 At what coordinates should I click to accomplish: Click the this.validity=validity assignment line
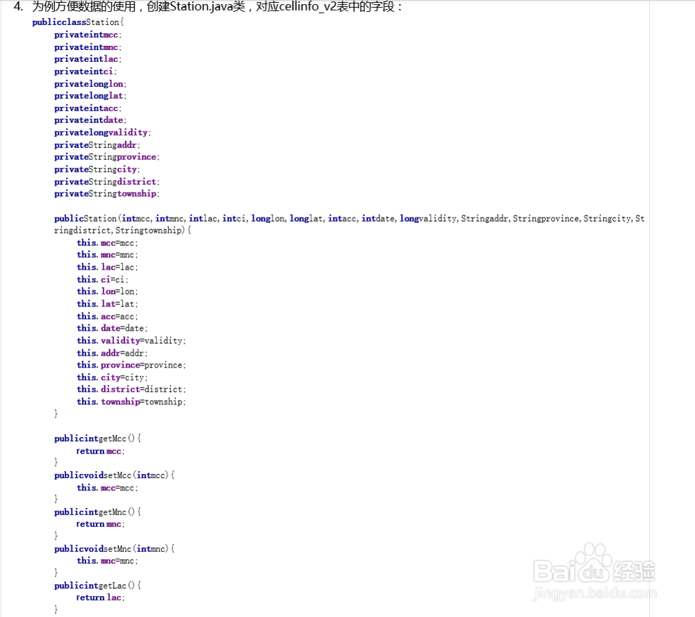(131, 340)
